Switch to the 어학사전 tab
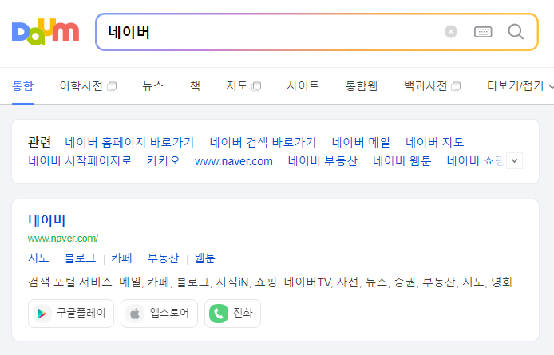Viewport: 554px width, 355px height. click(81, 86)
